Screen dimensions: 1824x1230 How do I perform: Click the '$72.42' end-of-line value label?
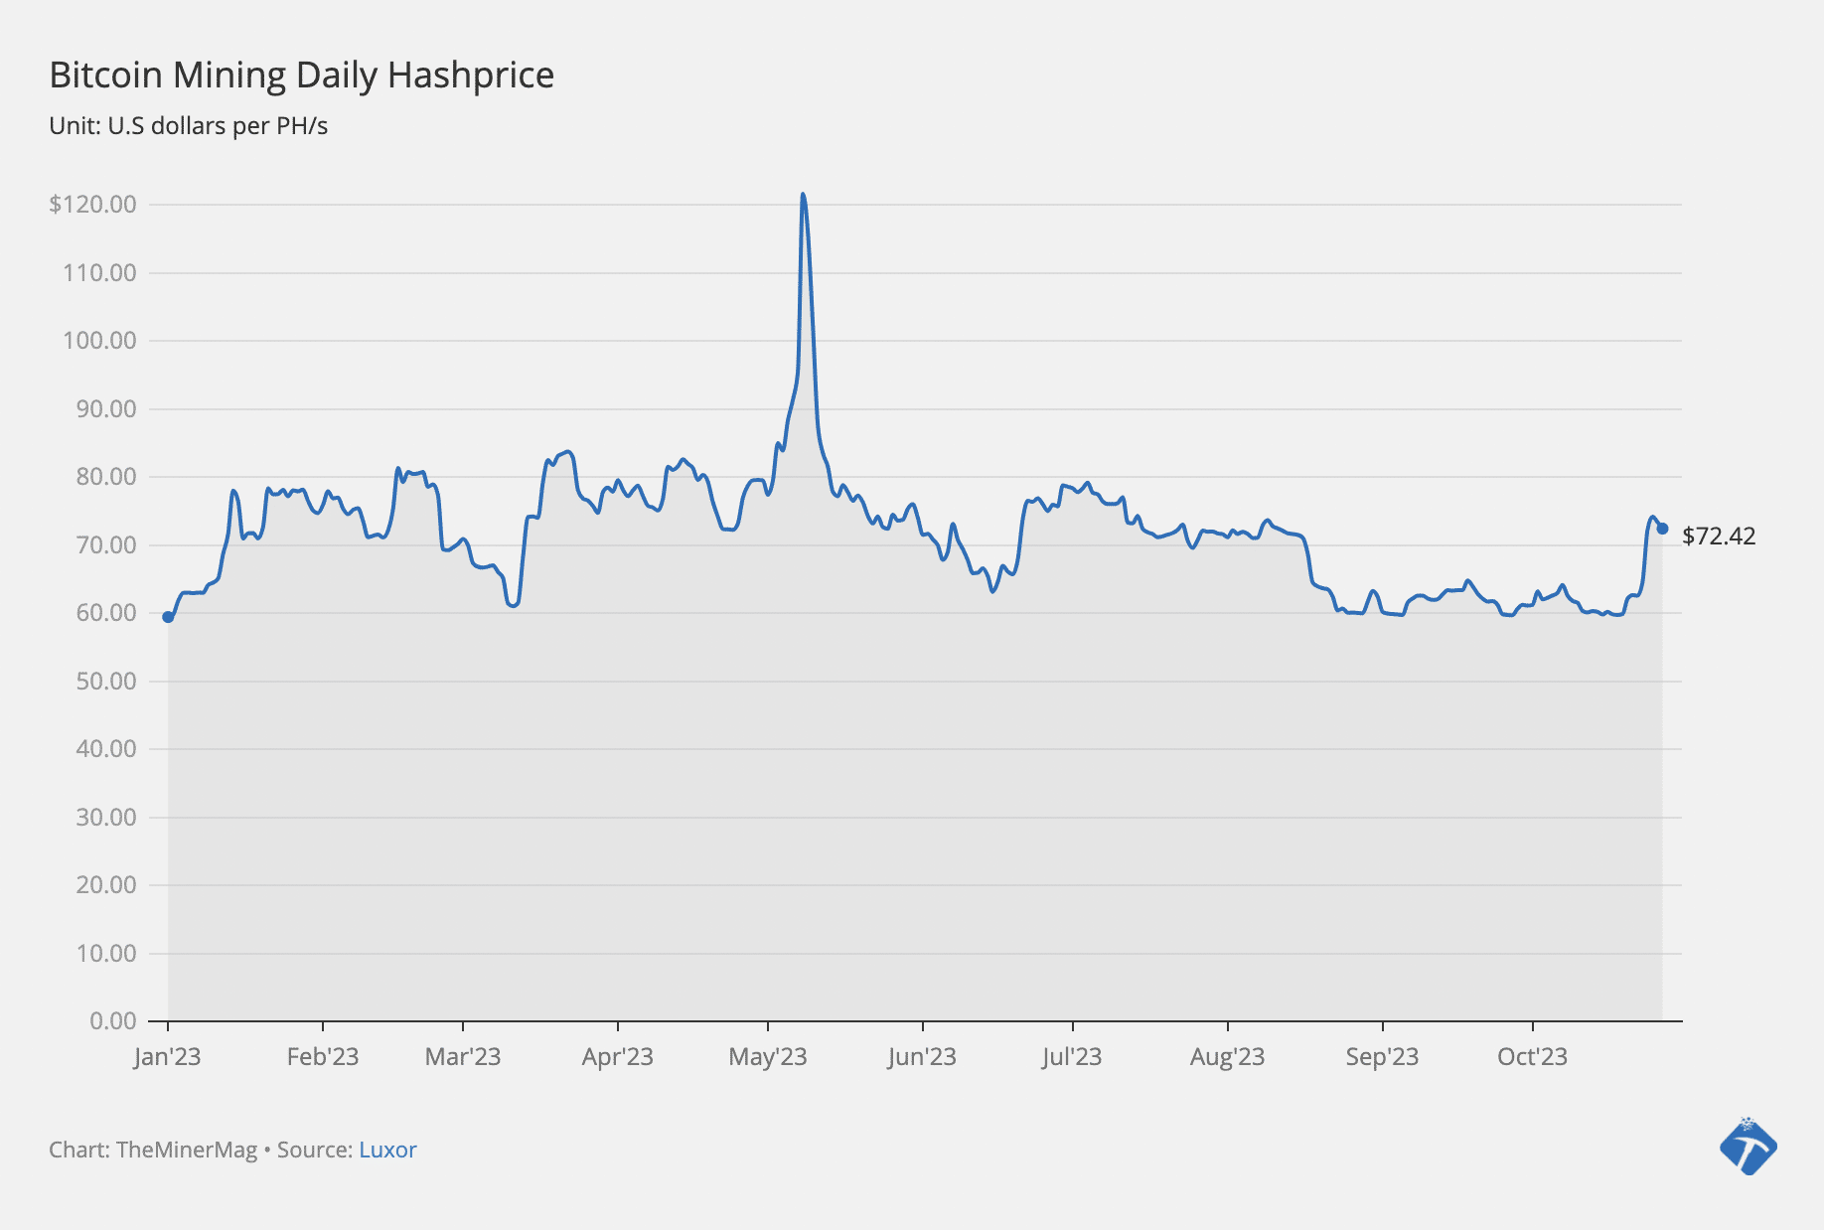[1719, 536]
